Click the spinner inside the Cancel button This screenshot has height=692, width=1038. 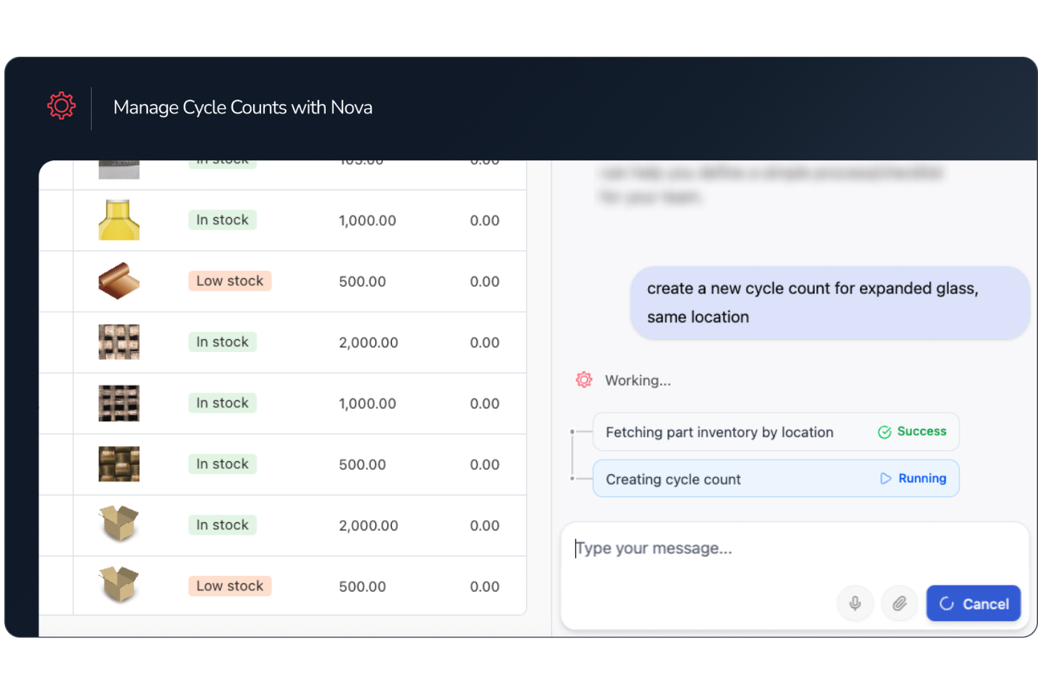click(x=948, y=603)
